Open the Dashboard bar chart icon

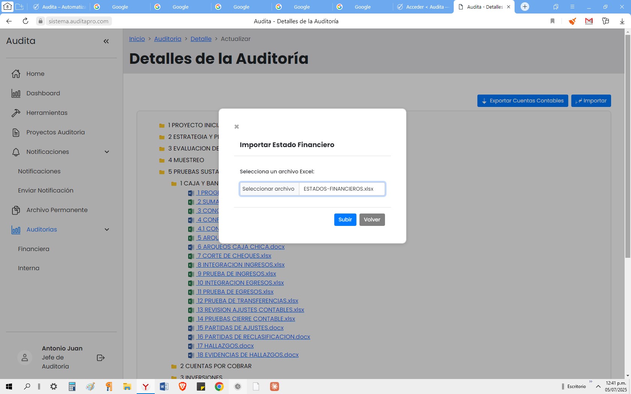click(16, 93)
